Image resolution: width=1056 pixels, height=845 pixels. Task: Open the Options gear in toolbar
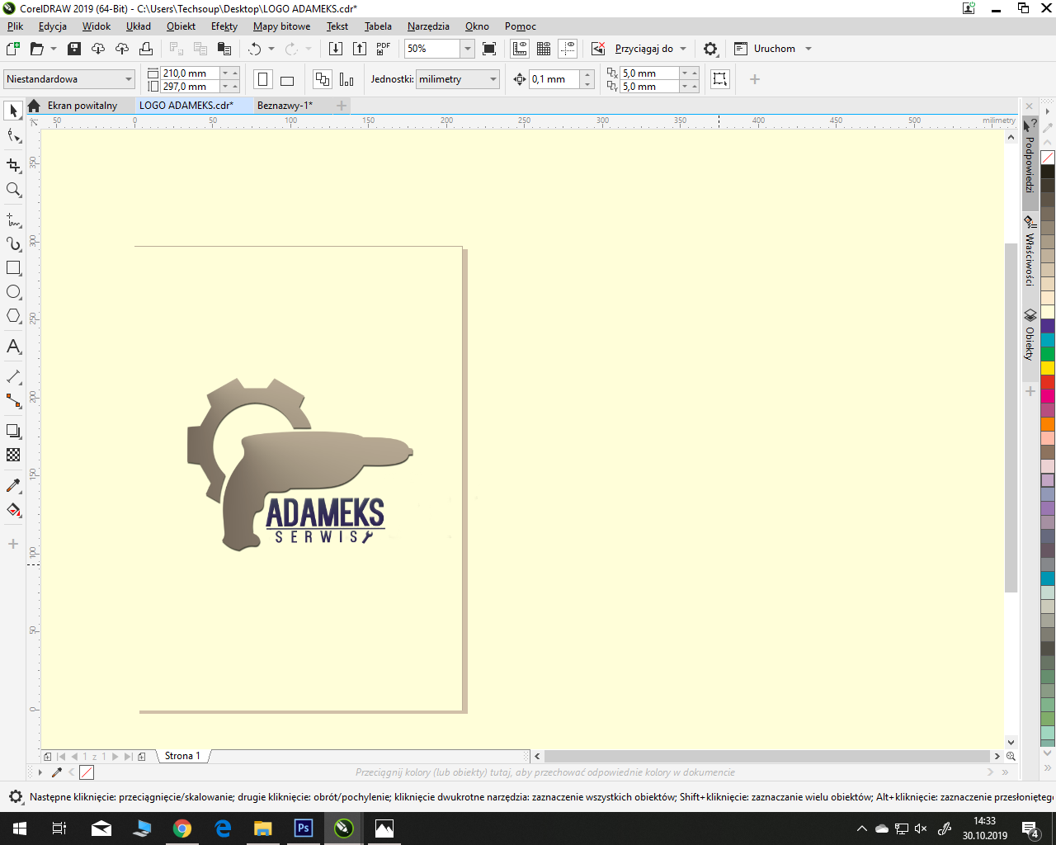[x=710, y=49]
